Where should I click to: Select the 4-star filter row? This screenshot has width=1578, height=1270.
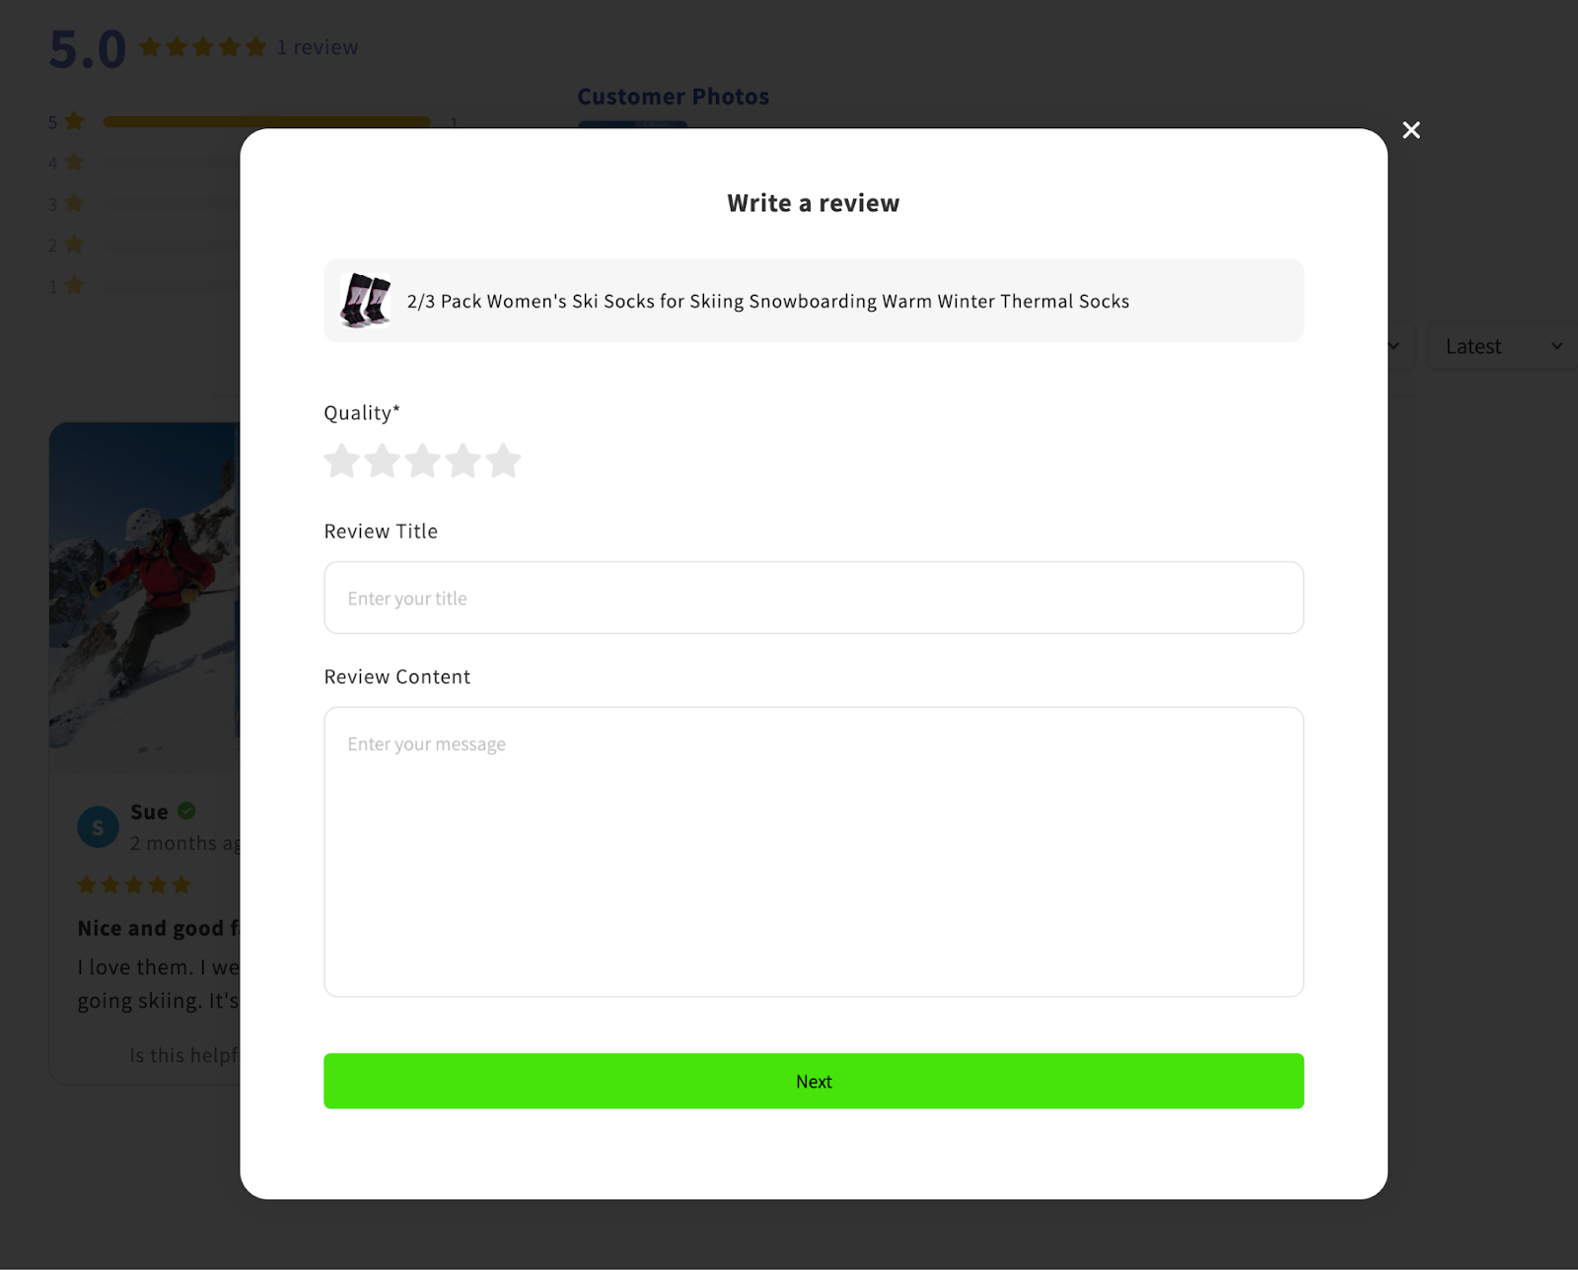[144, 163]
